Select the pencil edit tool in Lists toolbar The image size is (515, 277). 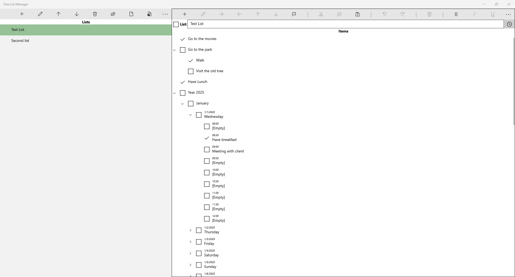(40, 14)
